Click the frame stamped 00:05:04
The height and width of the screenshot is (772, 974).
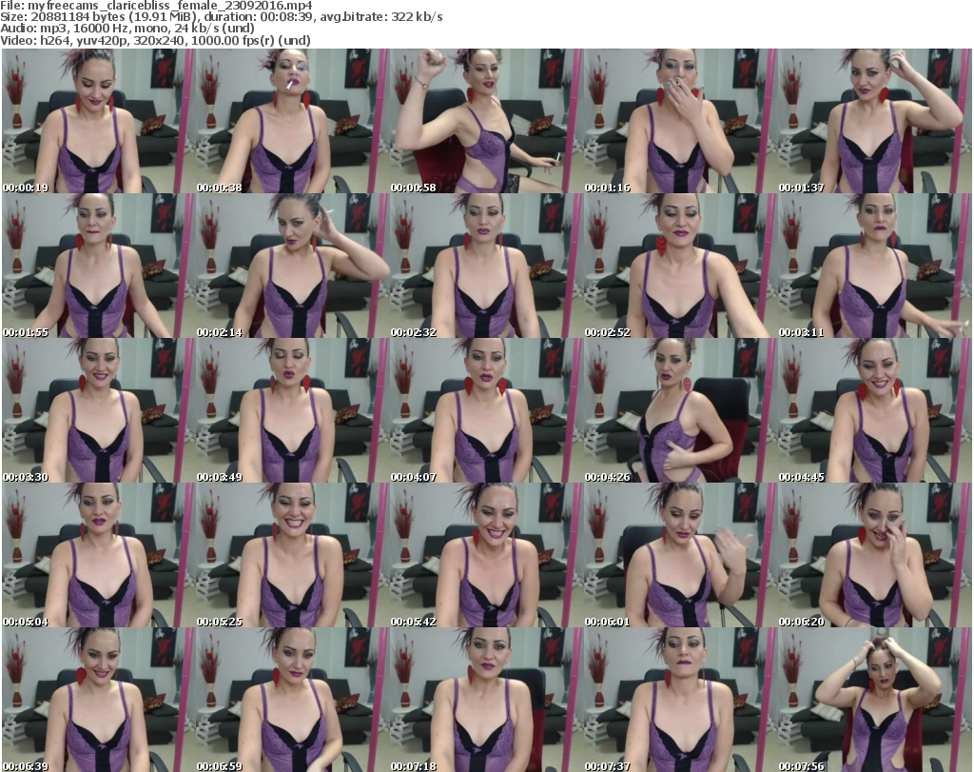tap(98, 555)
